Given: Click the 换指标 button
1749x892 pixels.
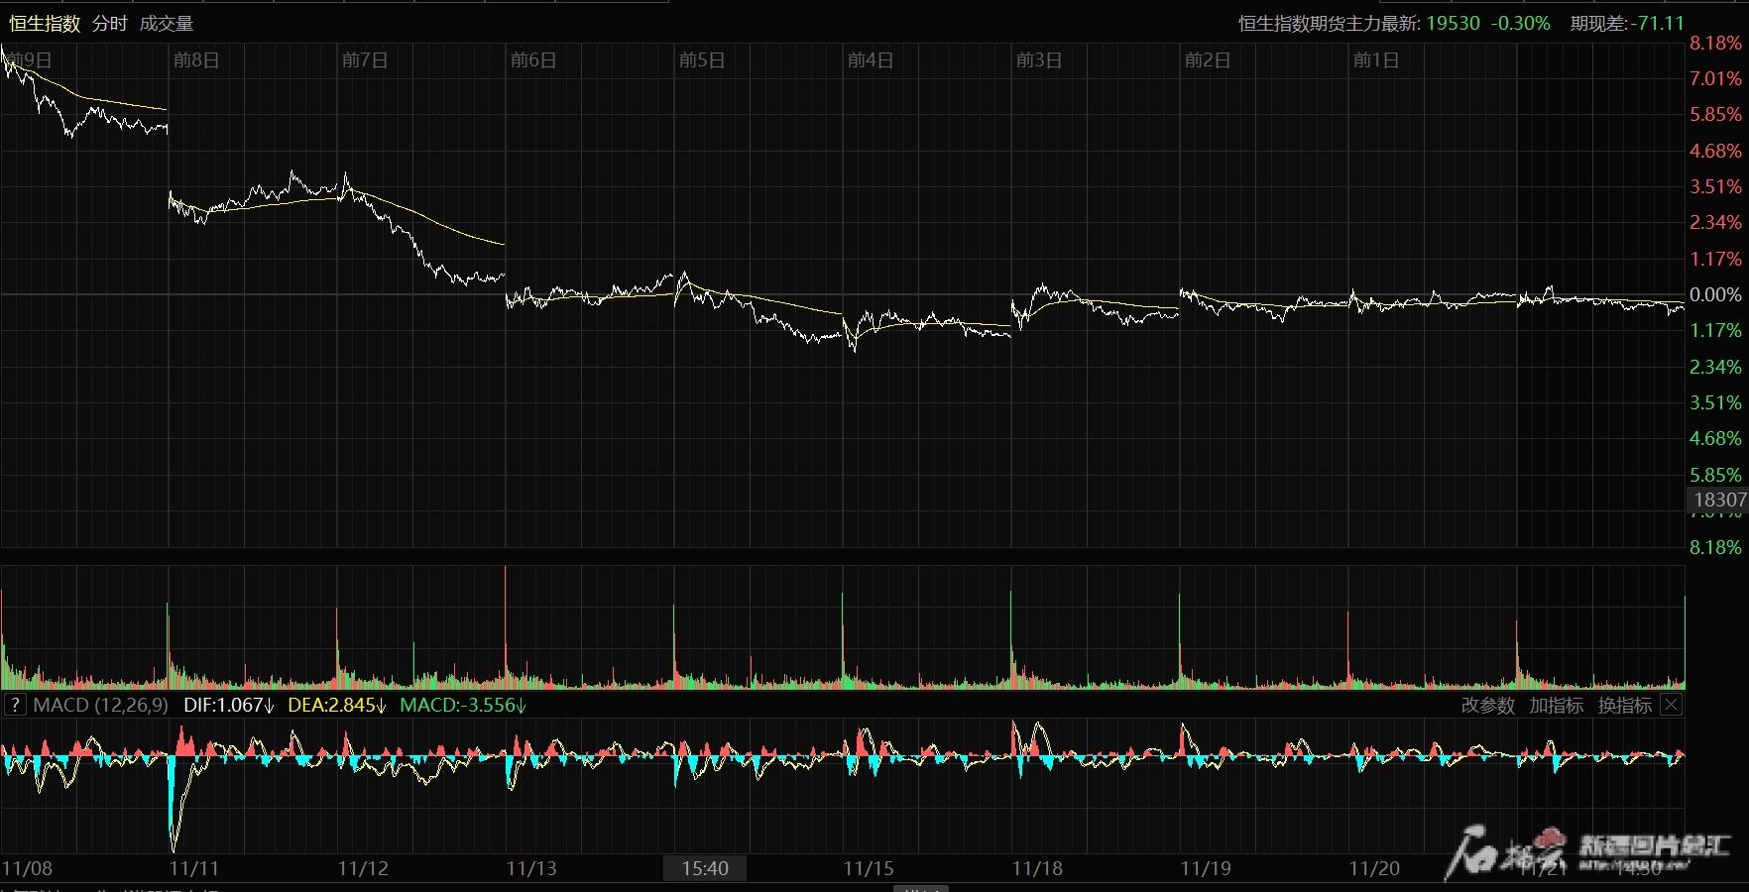Looking at the screenshot, I should point(1625,705).
